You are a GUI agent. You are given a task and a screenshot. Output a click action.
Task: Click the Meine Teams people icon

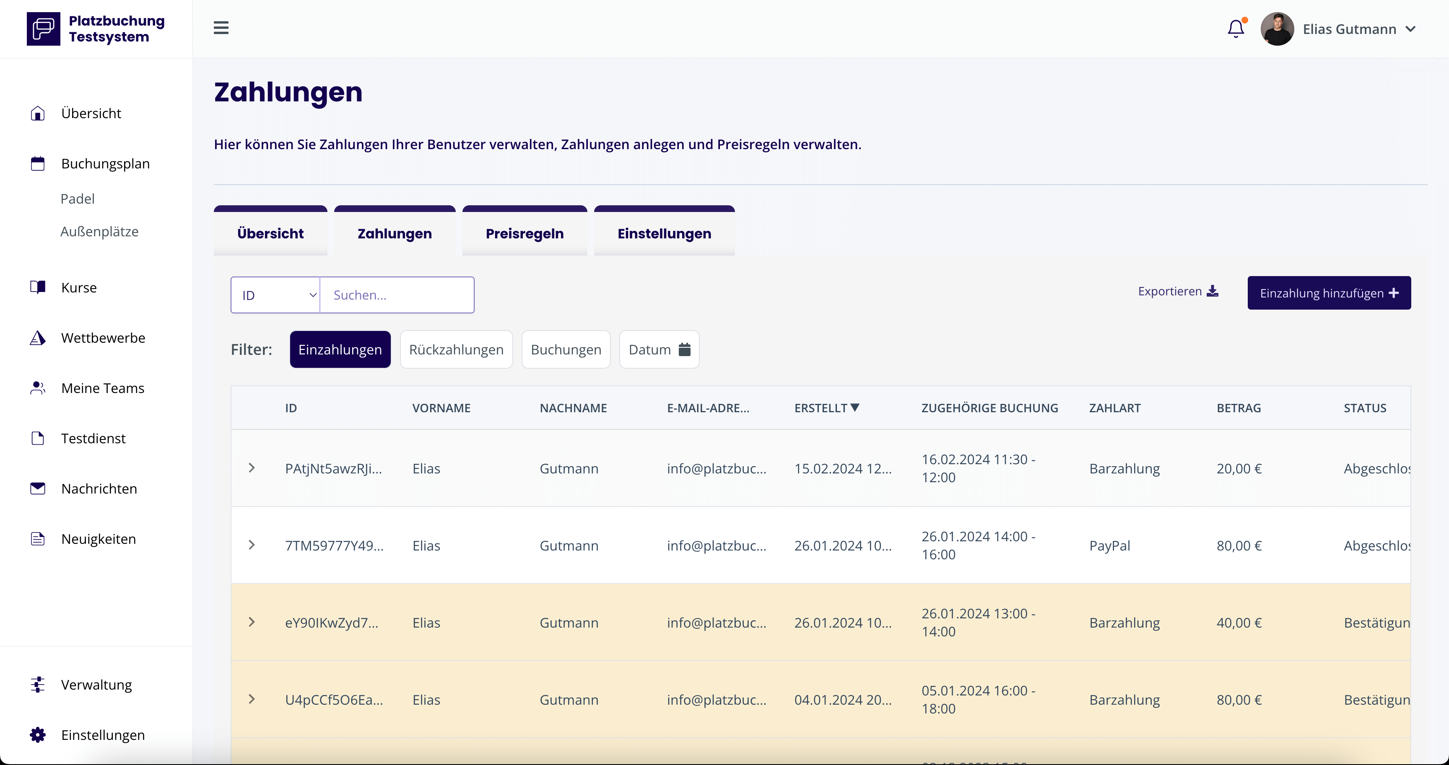point(38,388)
